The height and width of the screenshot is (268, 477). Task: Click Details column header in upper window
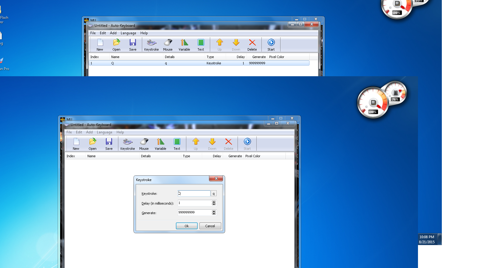point(184,57)
